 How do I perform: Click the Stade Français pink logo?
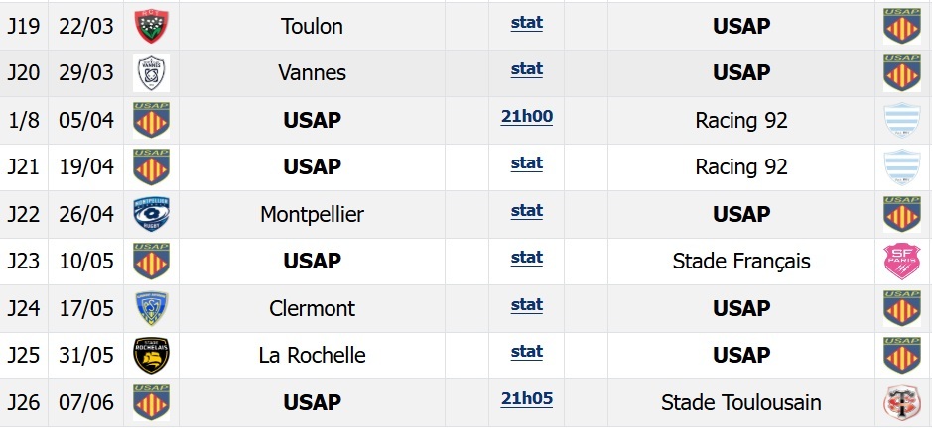(x=902, y=262)
